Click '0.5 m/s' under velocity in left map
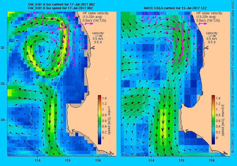The height and width of the screenshot is (166, 237). tap(98, 39)
